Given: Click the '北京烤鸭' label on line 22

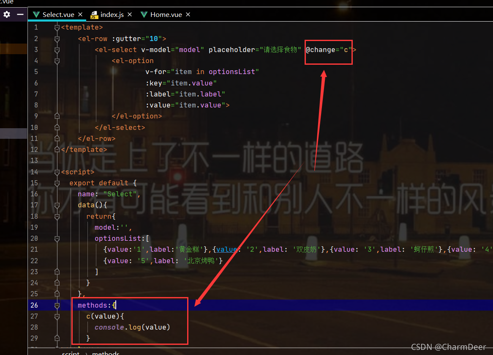Looking at the screenshot, I should point(201,261).
